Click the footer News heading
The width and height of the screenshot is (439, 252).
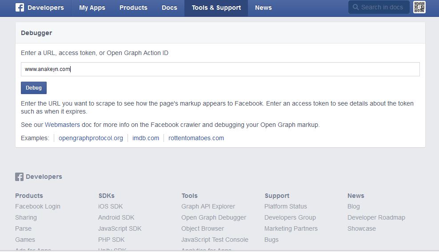355,196
